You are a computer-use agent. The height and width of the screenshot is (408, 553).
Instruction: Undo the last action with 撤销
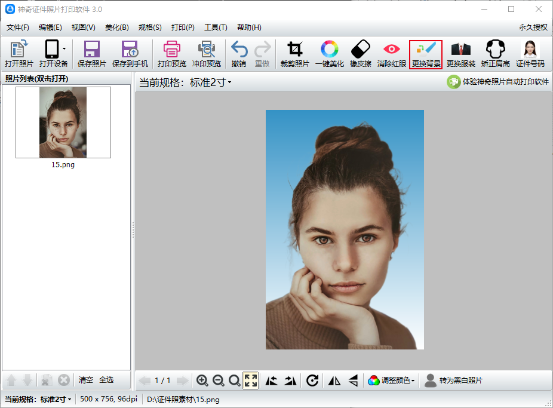pos(239,54)
